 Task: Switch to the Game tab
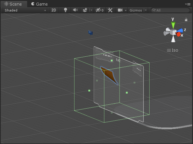click(39, 4)
